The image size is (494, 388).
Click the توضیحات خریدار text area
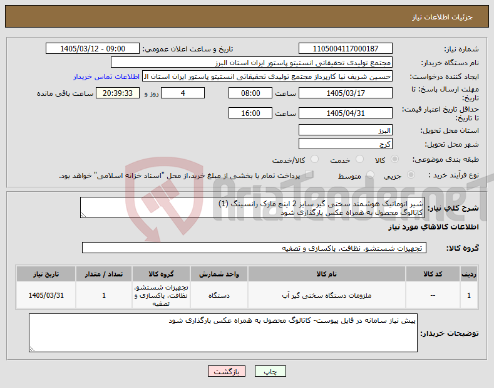(223, 333)
